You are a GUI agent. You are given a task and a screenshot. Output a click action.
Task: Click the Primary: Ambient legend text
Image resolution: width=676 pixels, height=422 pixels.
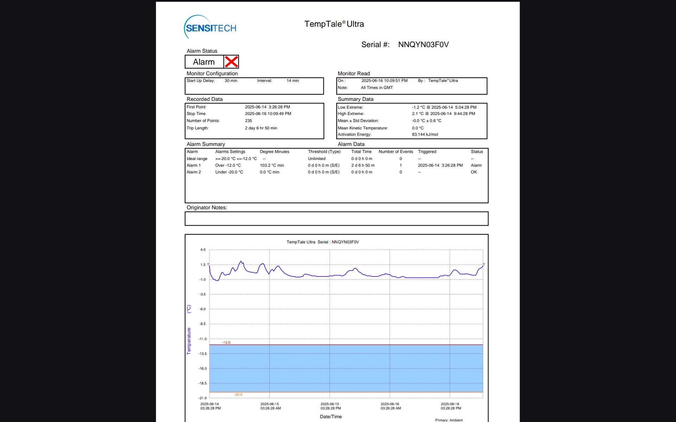coord(449,420)
